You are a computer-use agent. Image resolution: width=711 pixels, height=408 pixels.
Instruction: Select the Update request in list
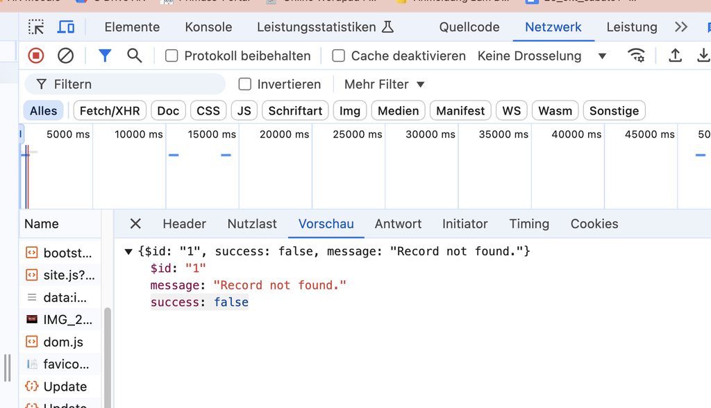coord(65,386)
